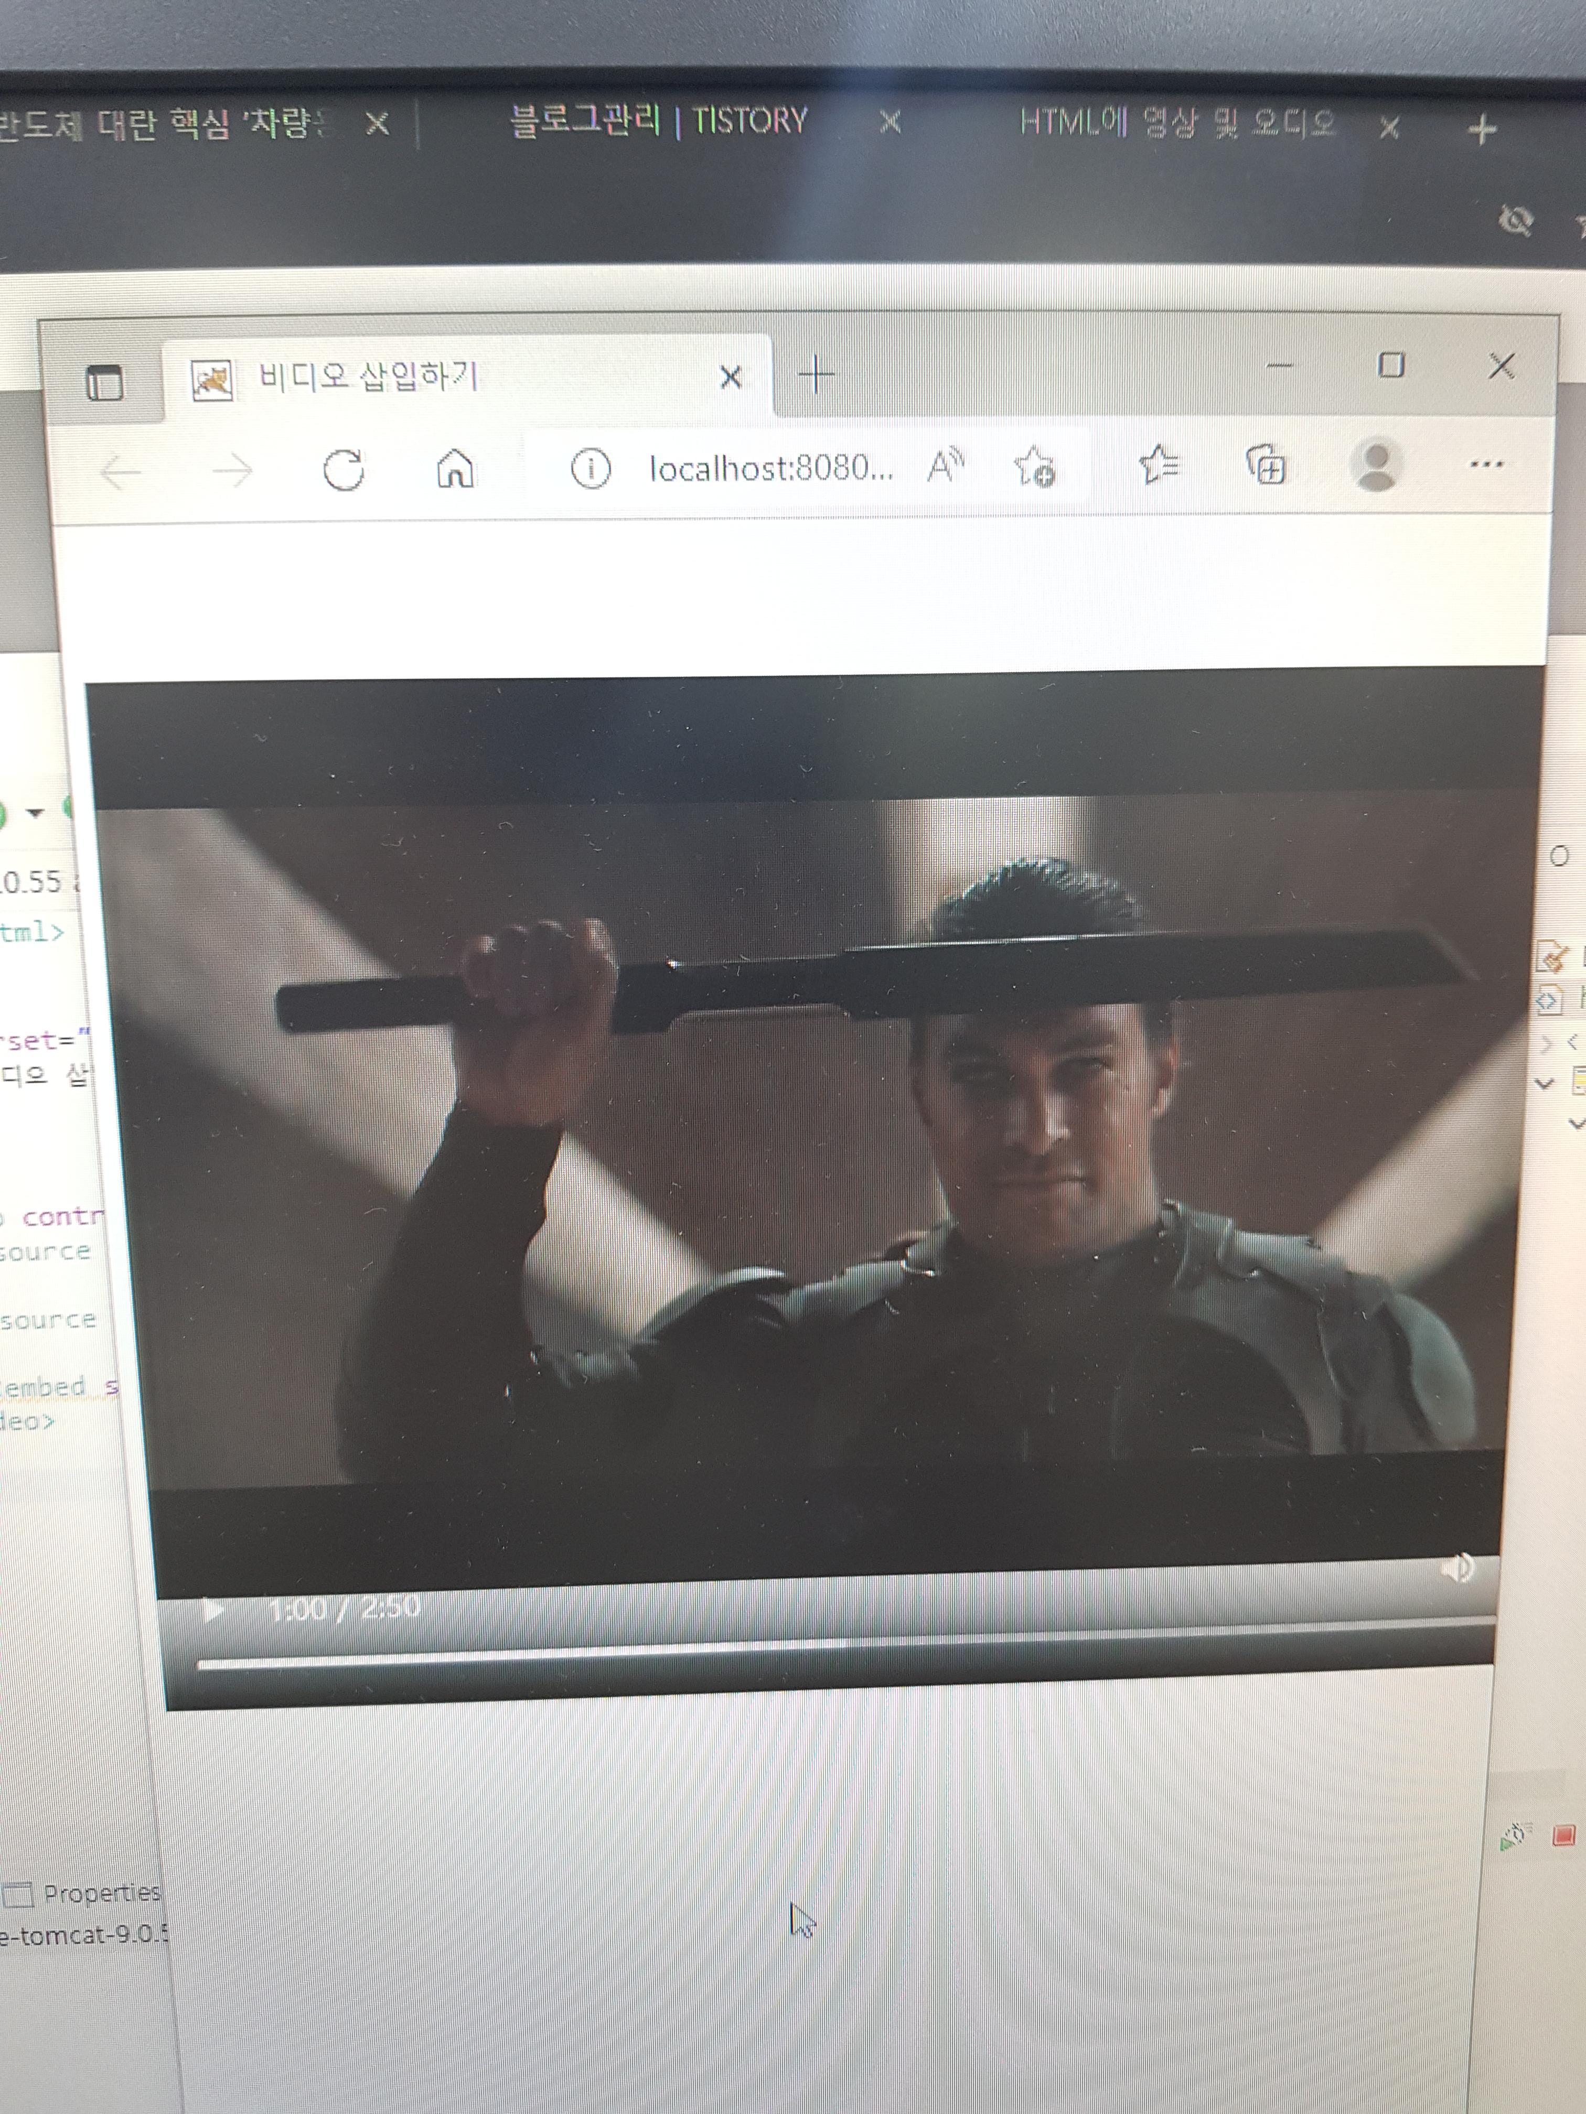The image size is (1586, 2114).
Task: Open the home page icon
Action: [x=454, y=468]
